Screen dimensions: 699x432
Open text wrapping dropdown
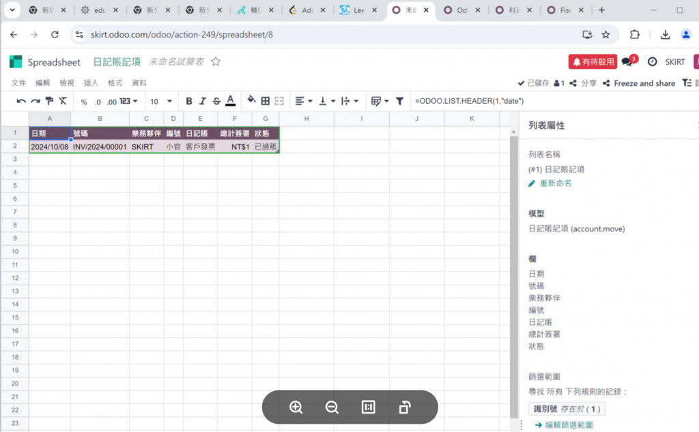tap(349, 101)
